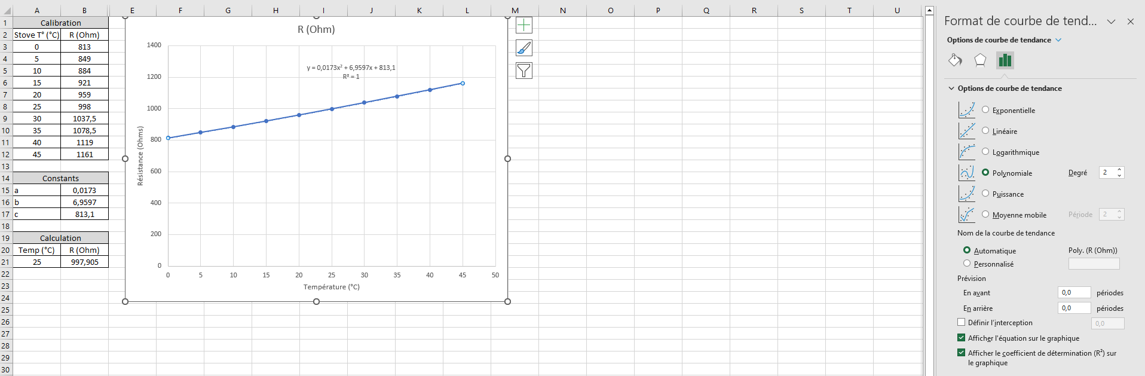The height and width of the screenshot is (376, 1145).
Task: Collapse the Options de courbe de tendance section
Action: [951, 88]
